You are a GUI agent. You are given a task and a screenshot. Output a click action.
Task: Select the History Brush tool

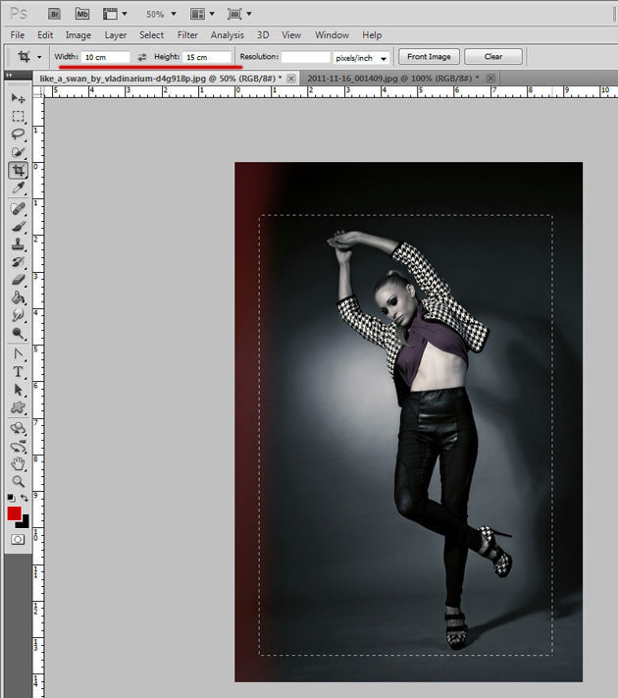[18, 262]
